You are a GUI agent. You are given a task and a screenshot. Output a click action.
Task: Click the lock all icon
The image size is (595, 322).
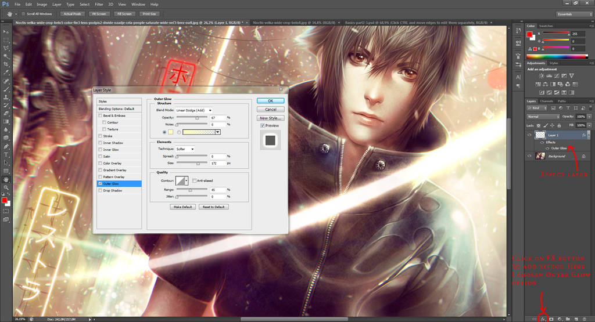pos(559,125)
